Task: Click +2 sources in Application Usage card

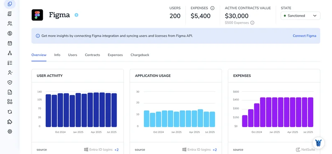Action: pos(215,149)
